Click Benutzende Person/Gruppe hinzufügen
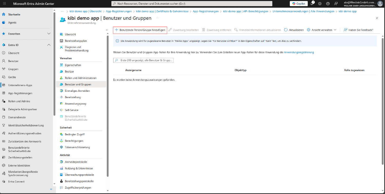Viewport: 385px width, 194px height. click(140, 30)
